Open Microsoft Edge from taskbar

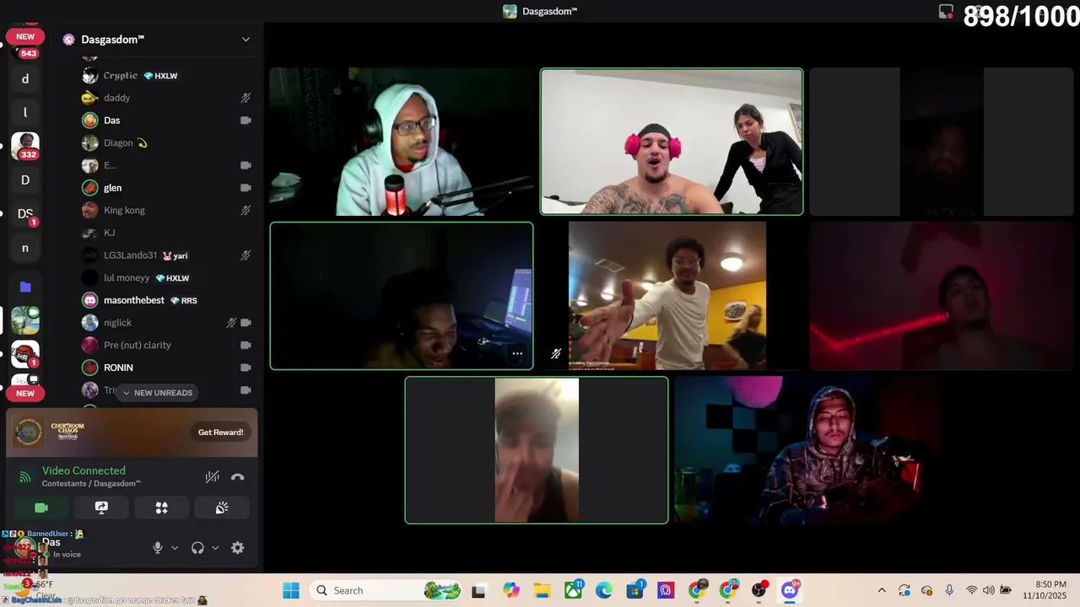pyautogui.click(x=604, y=590)
